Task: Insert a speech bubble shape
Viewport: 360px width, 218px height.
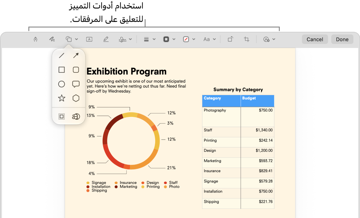Action: click(76, 84)
